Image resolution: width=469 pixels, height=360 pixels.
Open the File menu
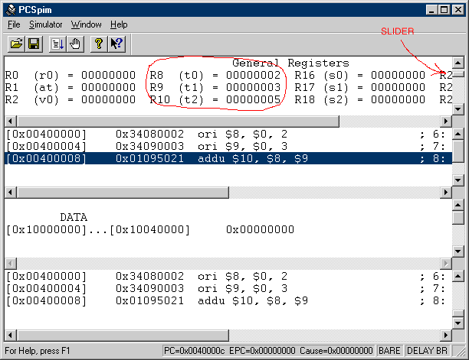[x=14, y=24]
